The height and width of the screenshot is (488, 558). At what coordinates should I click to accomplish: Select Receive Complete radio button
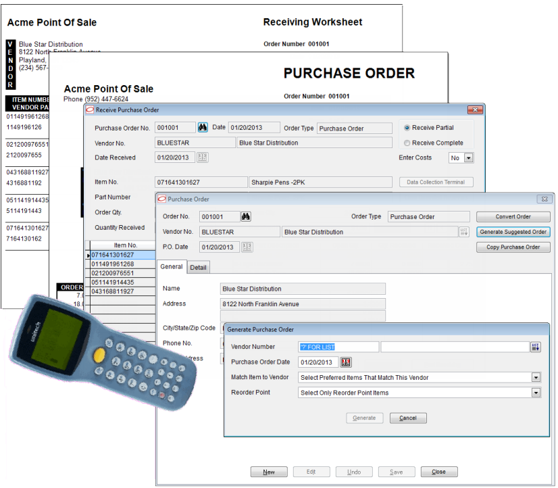pyautogui.click(x=407, y=143)
